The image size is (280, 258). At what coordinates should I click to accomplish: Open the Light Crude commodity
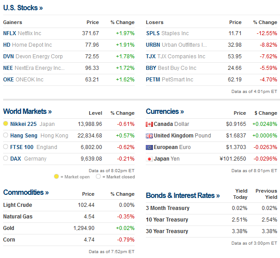click(18, 205)
